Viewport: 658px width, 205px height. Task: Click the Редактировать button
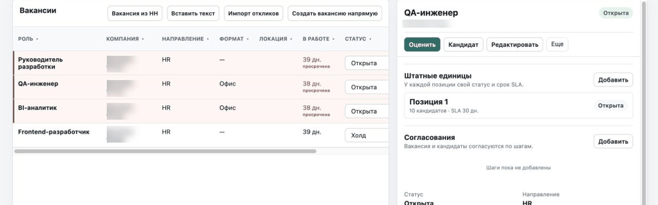(x=515, y=45)
